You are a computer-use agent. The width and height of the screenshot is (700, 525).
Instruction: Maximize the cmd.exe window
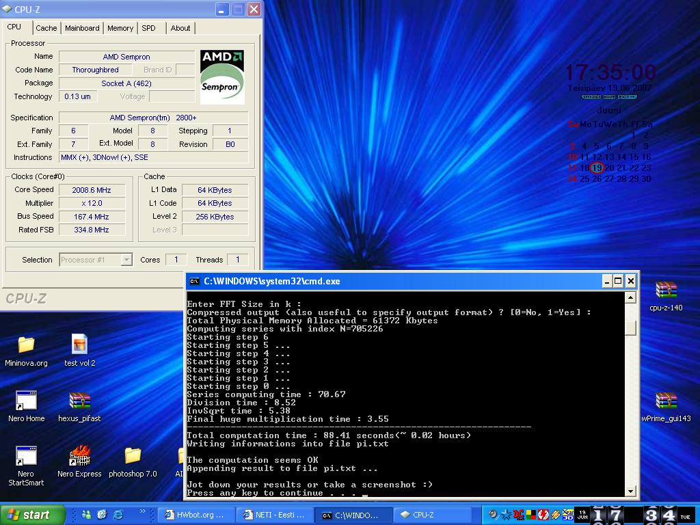pyautogui.click(x=618, y=281)
